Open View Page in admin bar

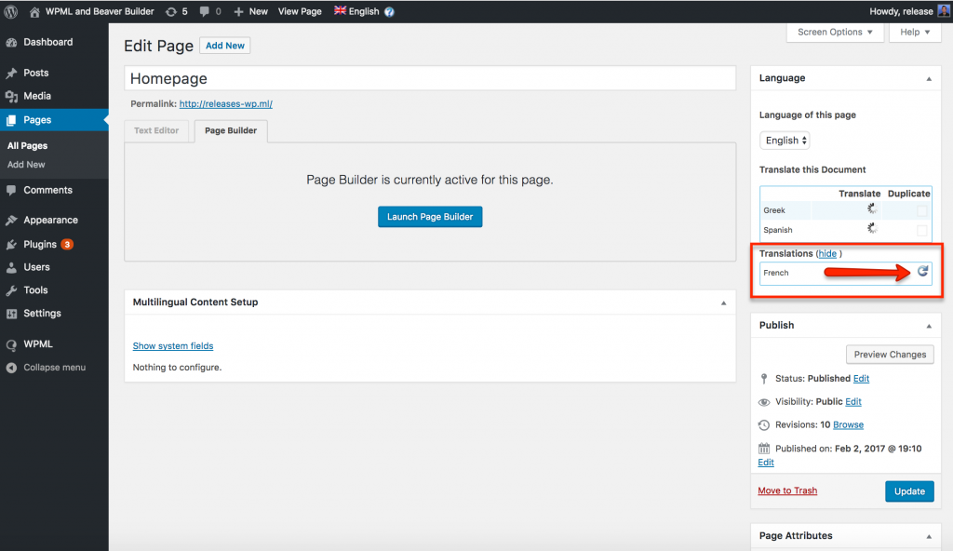pos(300,11)
